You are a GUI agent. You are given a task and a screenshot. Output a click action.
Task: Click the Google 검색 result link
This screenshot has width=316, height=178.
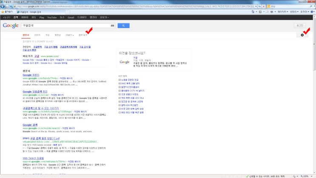coord(30,125)
